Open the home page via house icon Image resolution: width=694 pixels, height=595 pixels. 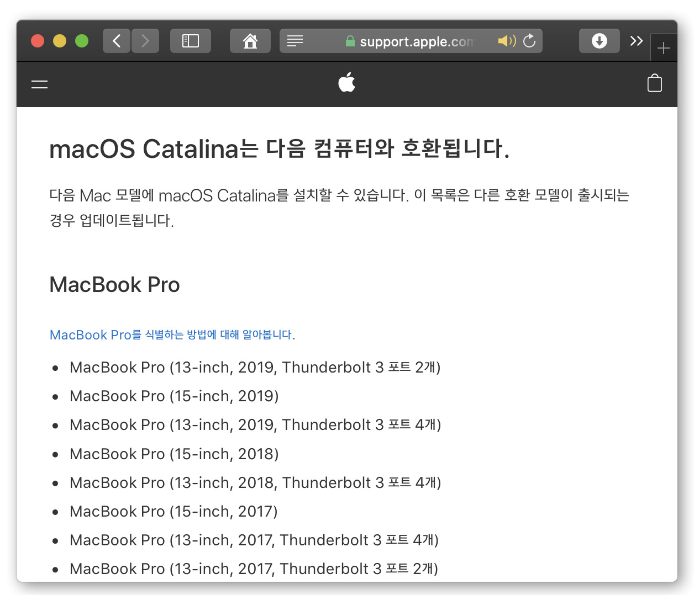pos(250,41)
